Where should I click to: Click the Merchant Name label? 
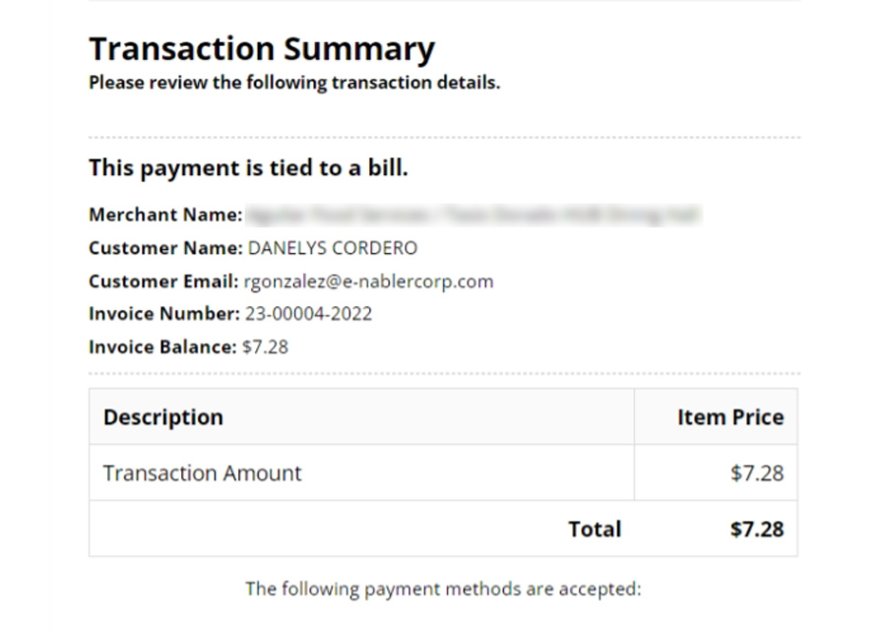click(164, 215)
